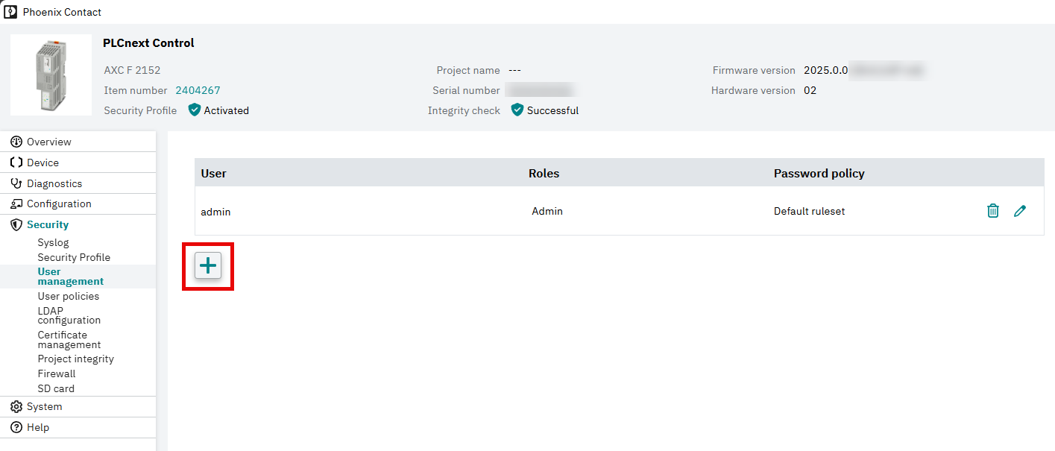Click the Help question mark icon
This screenshot has height=451, width=1055.
(16, 427)
